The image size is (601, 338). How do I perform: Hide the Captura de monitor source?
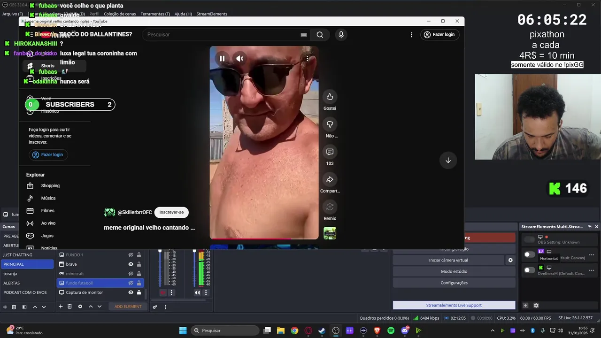click(131, 292)
